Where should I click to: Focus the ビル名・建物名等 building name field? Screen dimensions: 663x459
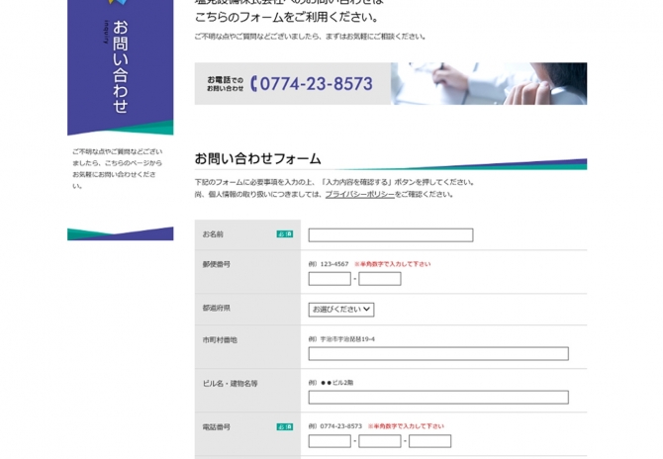tap(437, 398)
